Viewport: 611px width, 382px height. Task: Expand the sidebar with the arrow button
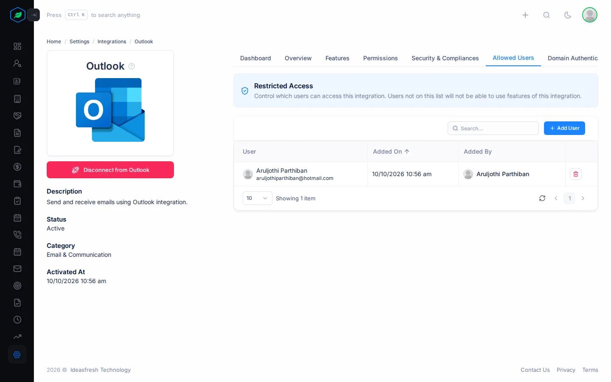(34, 15)
